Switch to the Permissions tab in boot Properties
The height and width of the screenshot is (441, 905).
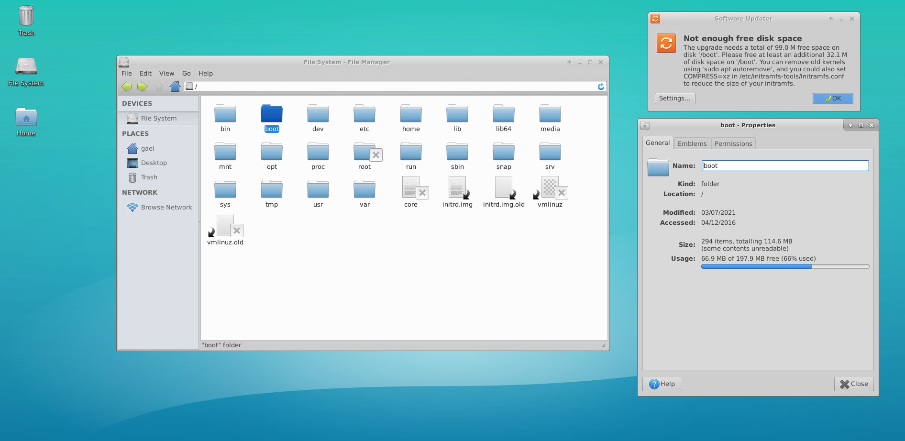pyautogui.click(x=733, y=143)
